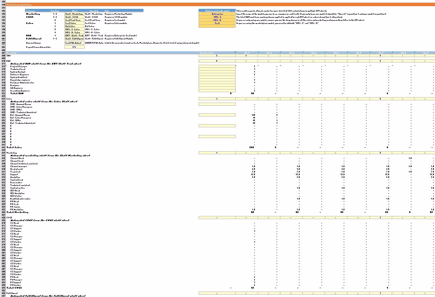435x297 pixels.
Task: Click the 'Staff salary calculations' orange title bar
Action: (x=220, y=5)
